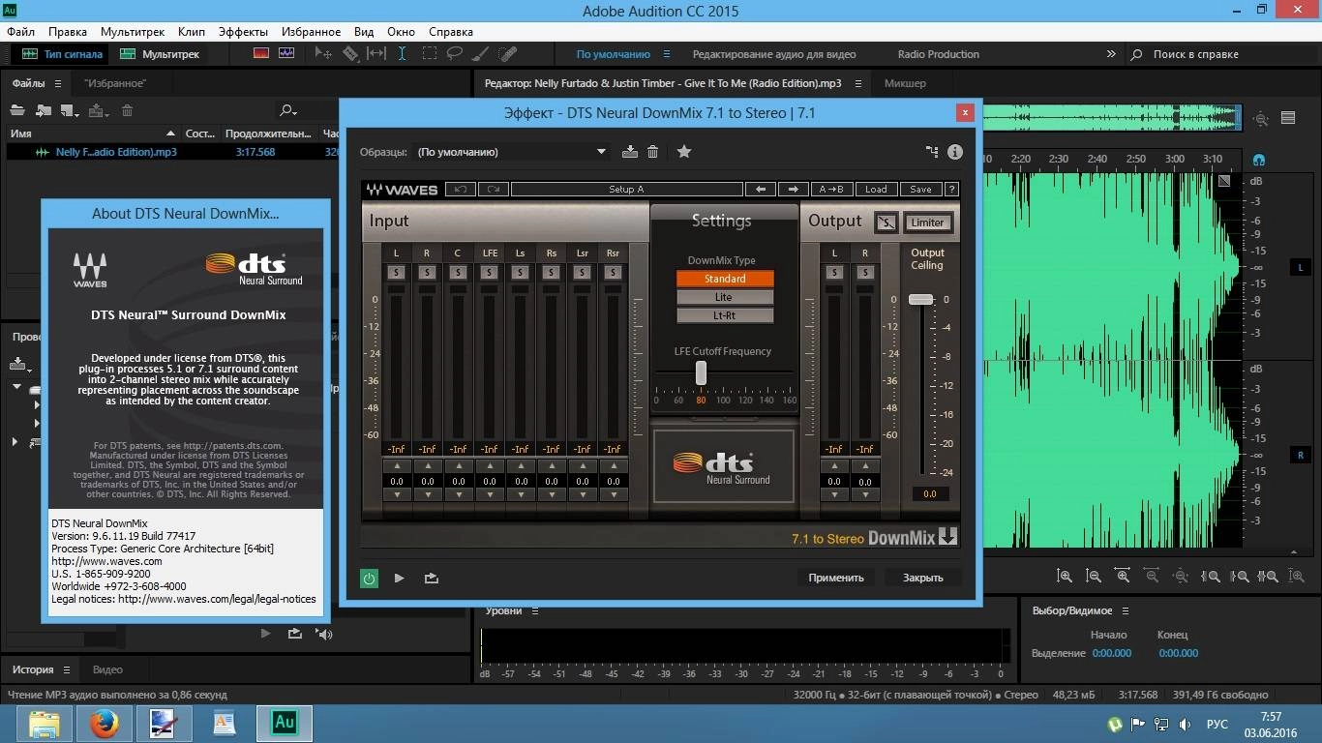The width and height of the screenshot is (1322, 743).
Task: Show the spectral frequency display icon
Action: tap(261, 54)
